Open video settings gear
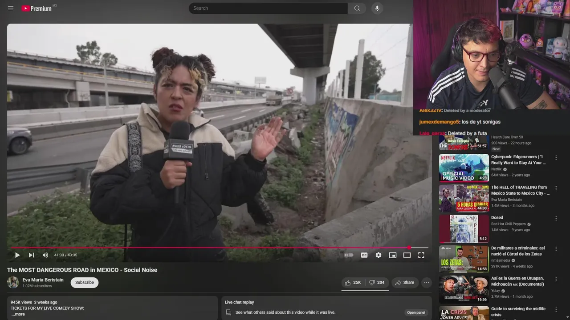Screen dimensions: 570x320 379,255
